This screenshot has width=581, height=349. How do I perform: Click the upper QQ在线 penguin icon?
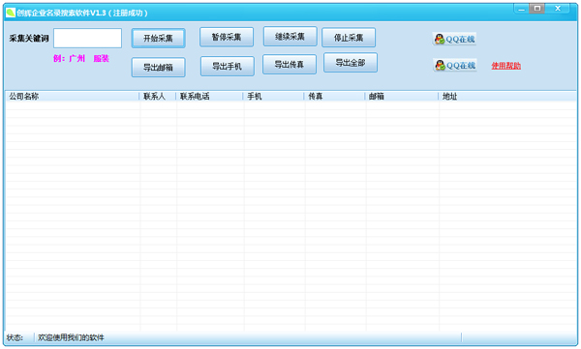click(440, 39)
